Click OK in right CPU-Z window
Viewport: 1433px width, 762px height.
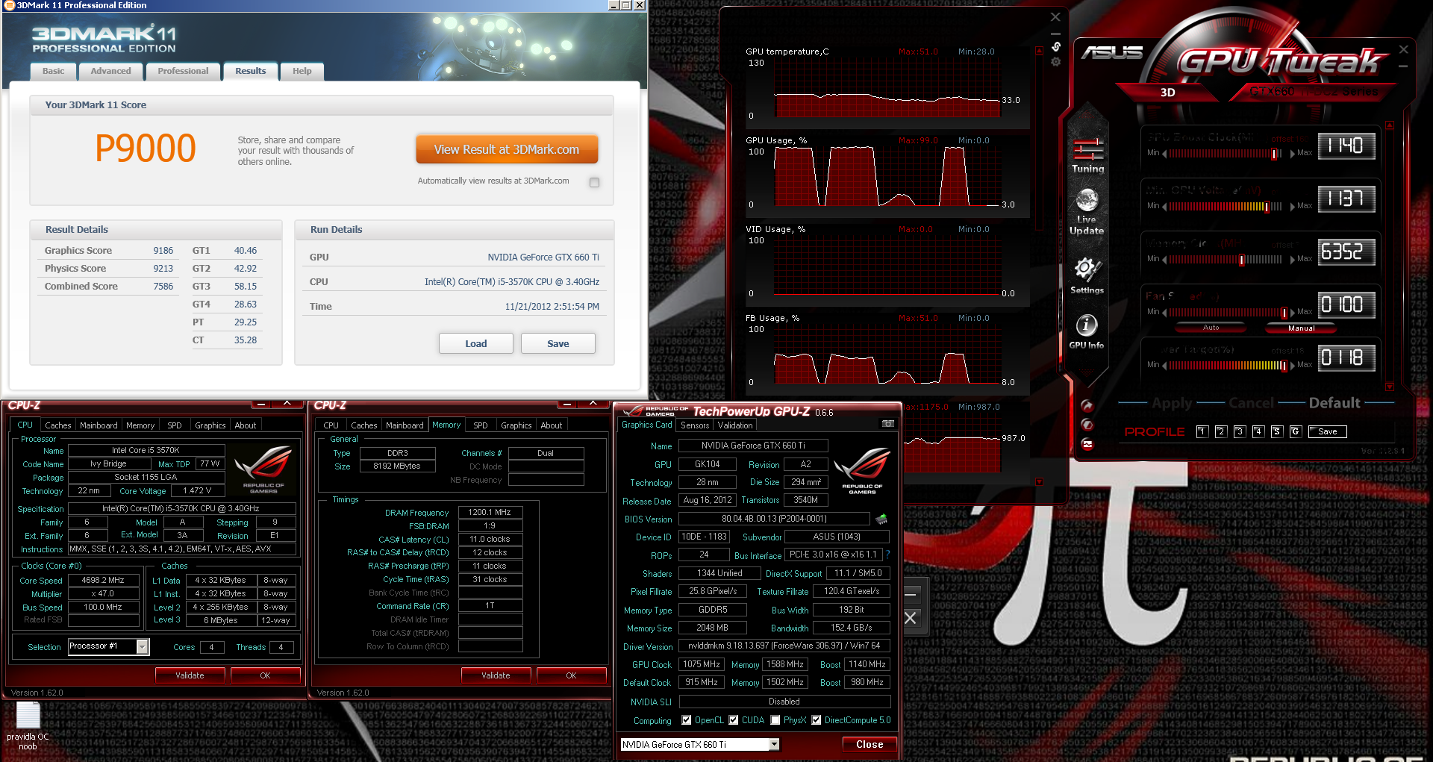tap(571, 675)
